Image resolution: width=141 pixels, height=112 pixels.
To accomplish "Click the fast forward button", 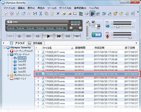I will click(59, 36).
